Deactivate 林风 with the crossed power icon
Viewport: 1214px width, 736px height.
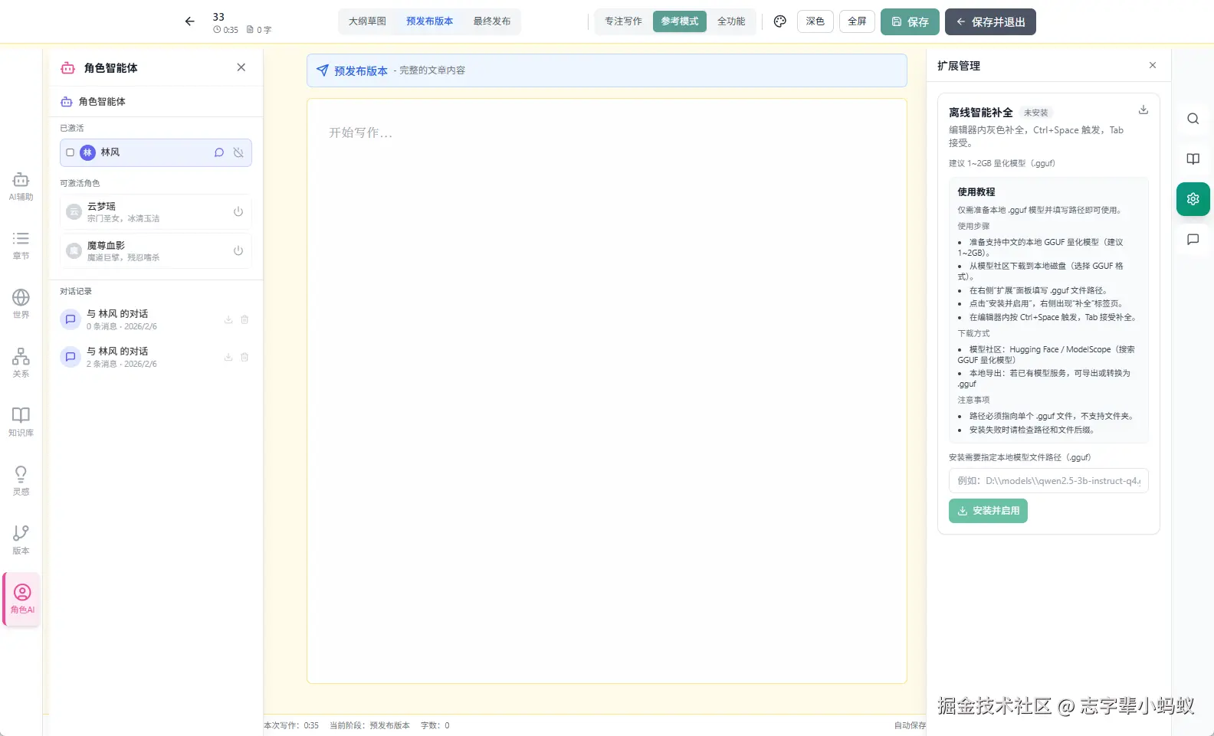tap(238, 152)
